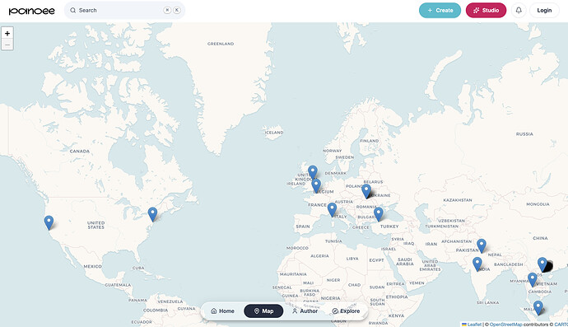Select the map pin over Ukraine
This screenshot has width=568, height=327.
point(366,191)
